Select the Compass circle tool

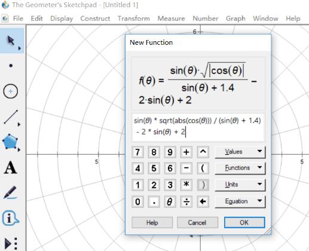pos(11,91)
